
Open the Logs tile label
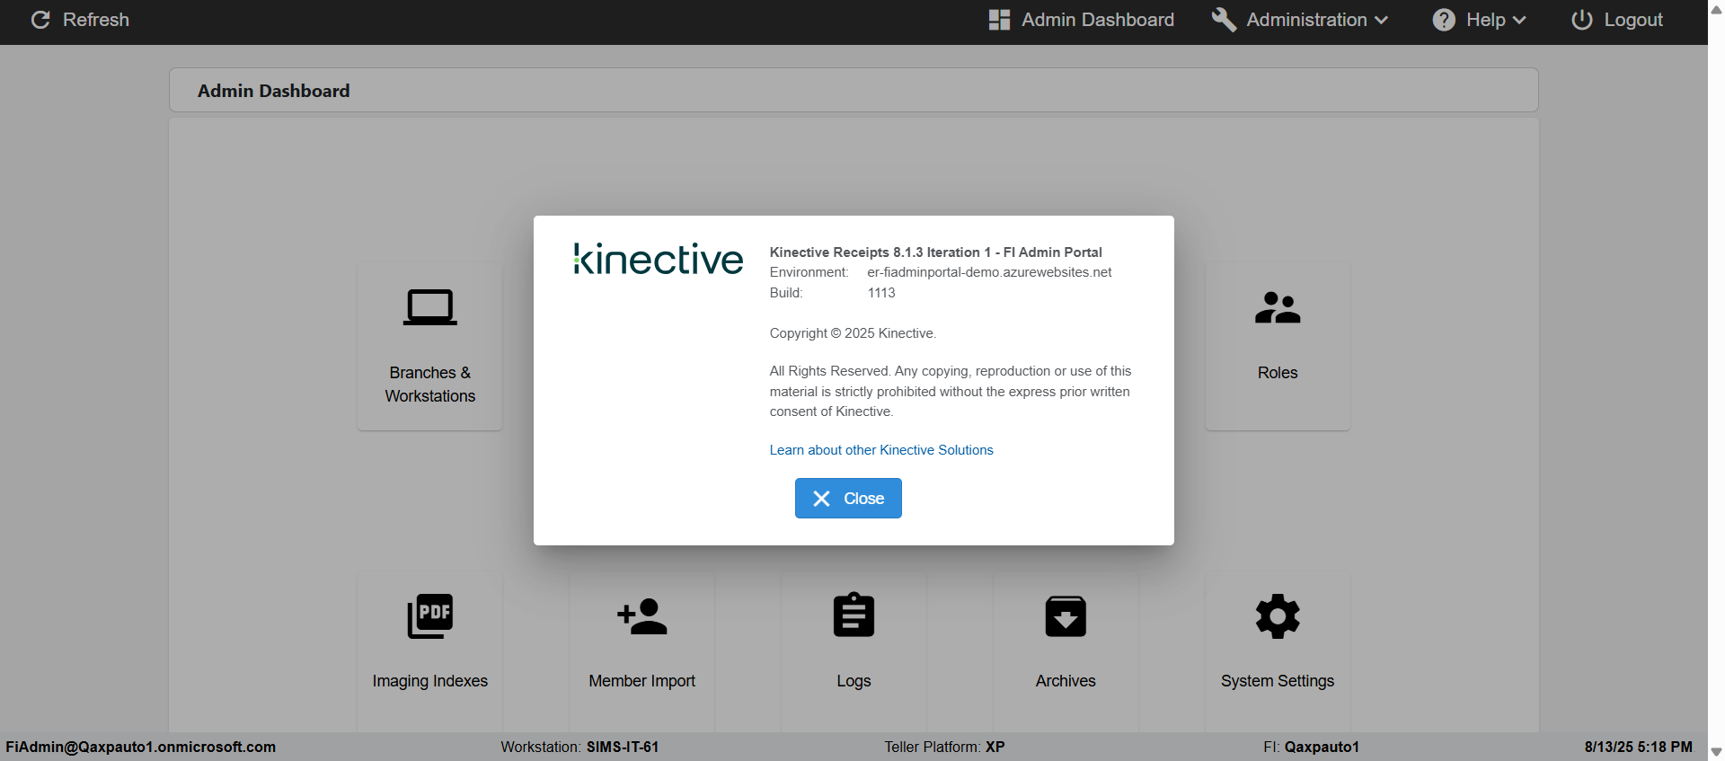[x=854, y=681]
